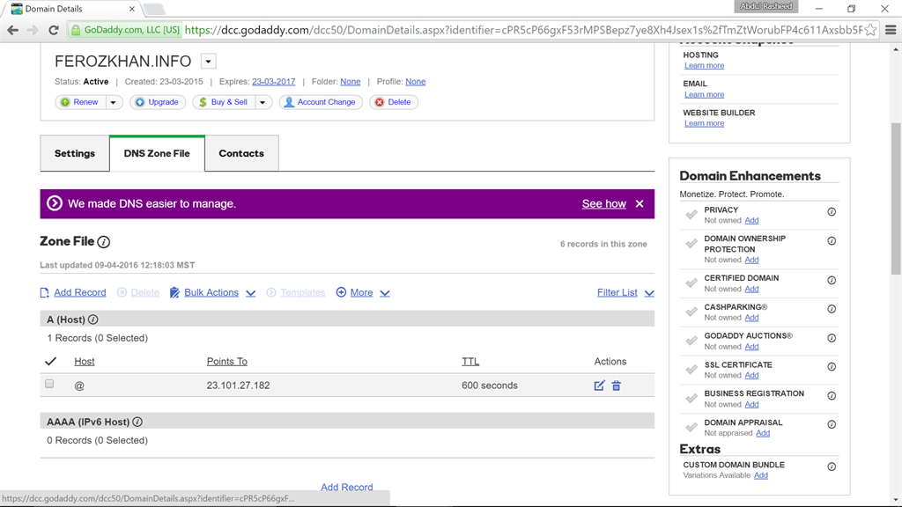Click the Add Record link in toolbar
The height and width of the screenshot is (507, 902).
tap(80, 292)
